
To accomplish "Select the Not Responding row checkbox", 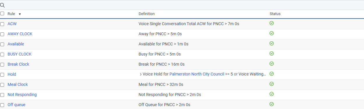I will (x=2, y=95).
